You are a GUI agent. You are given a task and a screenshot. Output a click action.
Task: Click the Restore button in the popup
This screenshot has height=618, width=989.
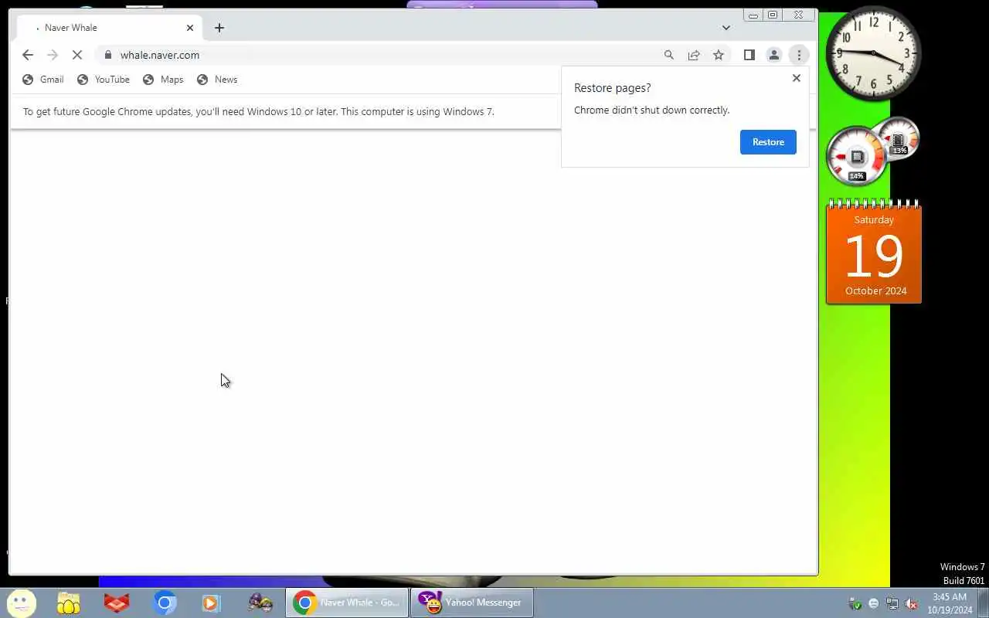pos(768,142)
